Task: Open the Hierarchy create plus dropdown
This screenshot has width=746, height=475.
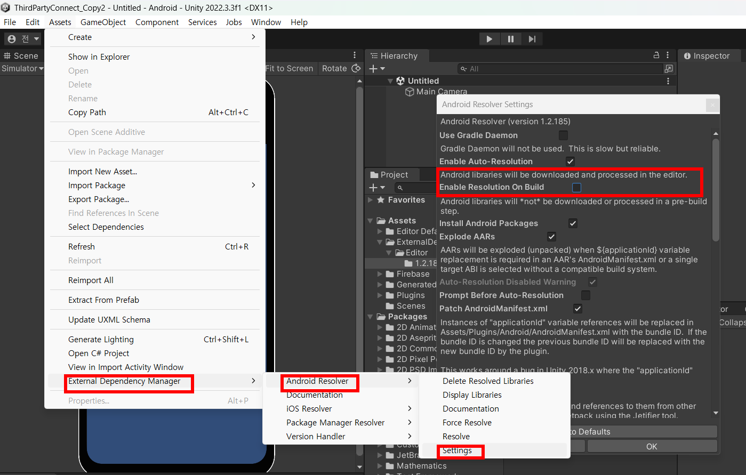Action: click(377, 69)
